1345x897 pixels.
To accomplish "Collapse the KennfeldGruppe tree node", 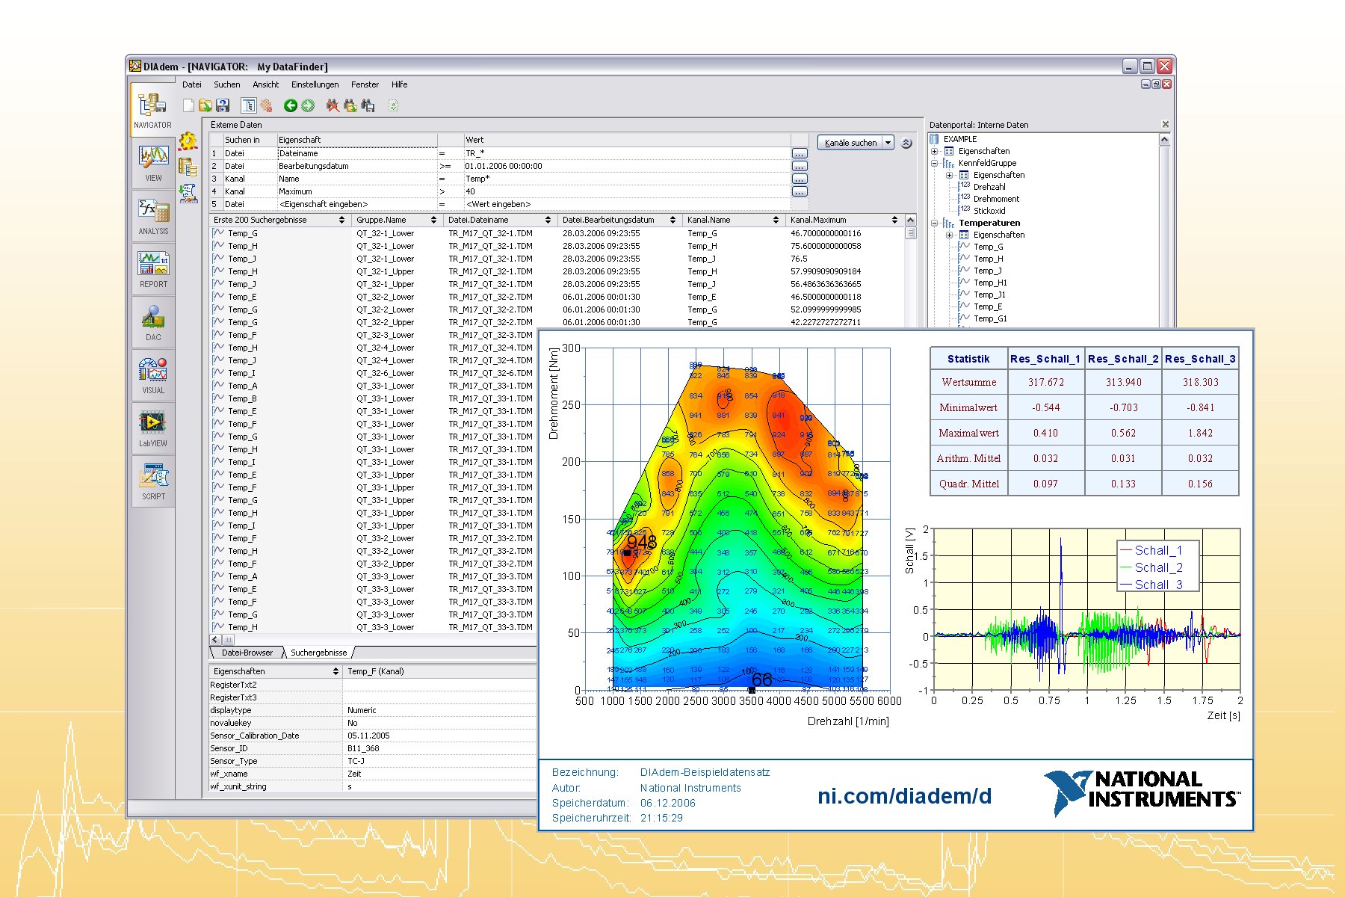I will 935,163.
